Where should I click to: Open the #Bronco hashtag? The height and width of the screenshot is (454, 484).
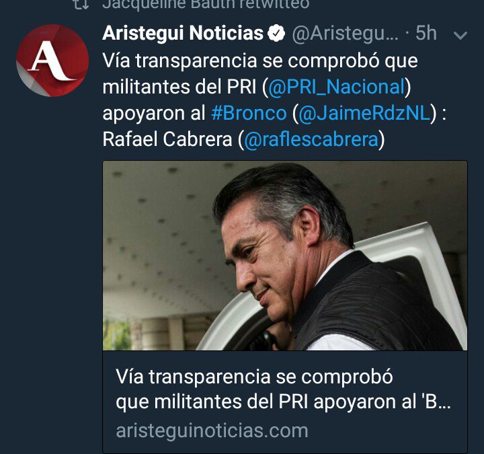click(249, 113)
